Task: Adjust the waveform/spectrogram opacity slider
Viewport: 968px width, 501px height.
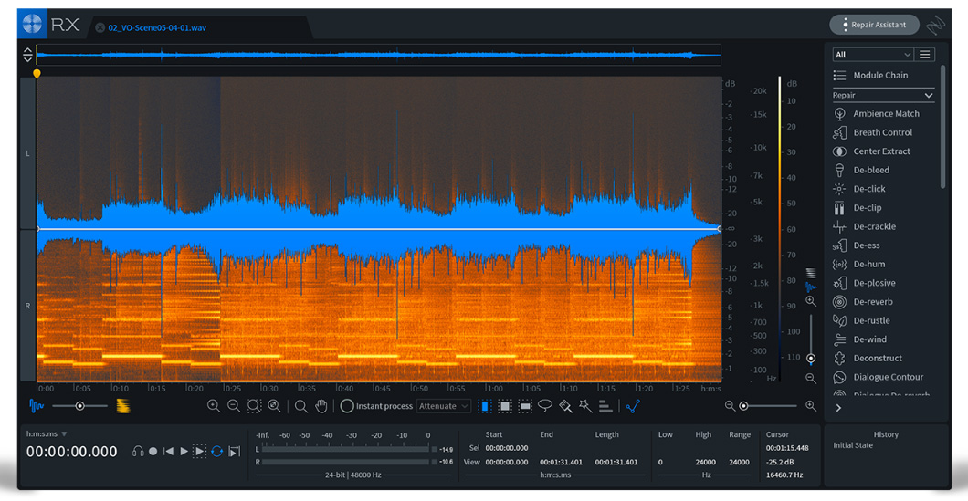Action: (79, 406)
